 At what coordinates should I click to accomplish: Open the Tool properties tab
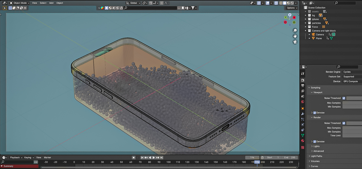[x=303, y=73]
